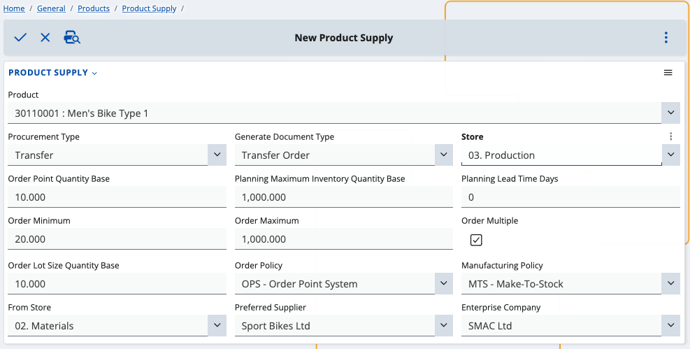The image size is (690, 349).
Task: Open the Procurement Type dropdown
Action: click(x=217, y=155)
